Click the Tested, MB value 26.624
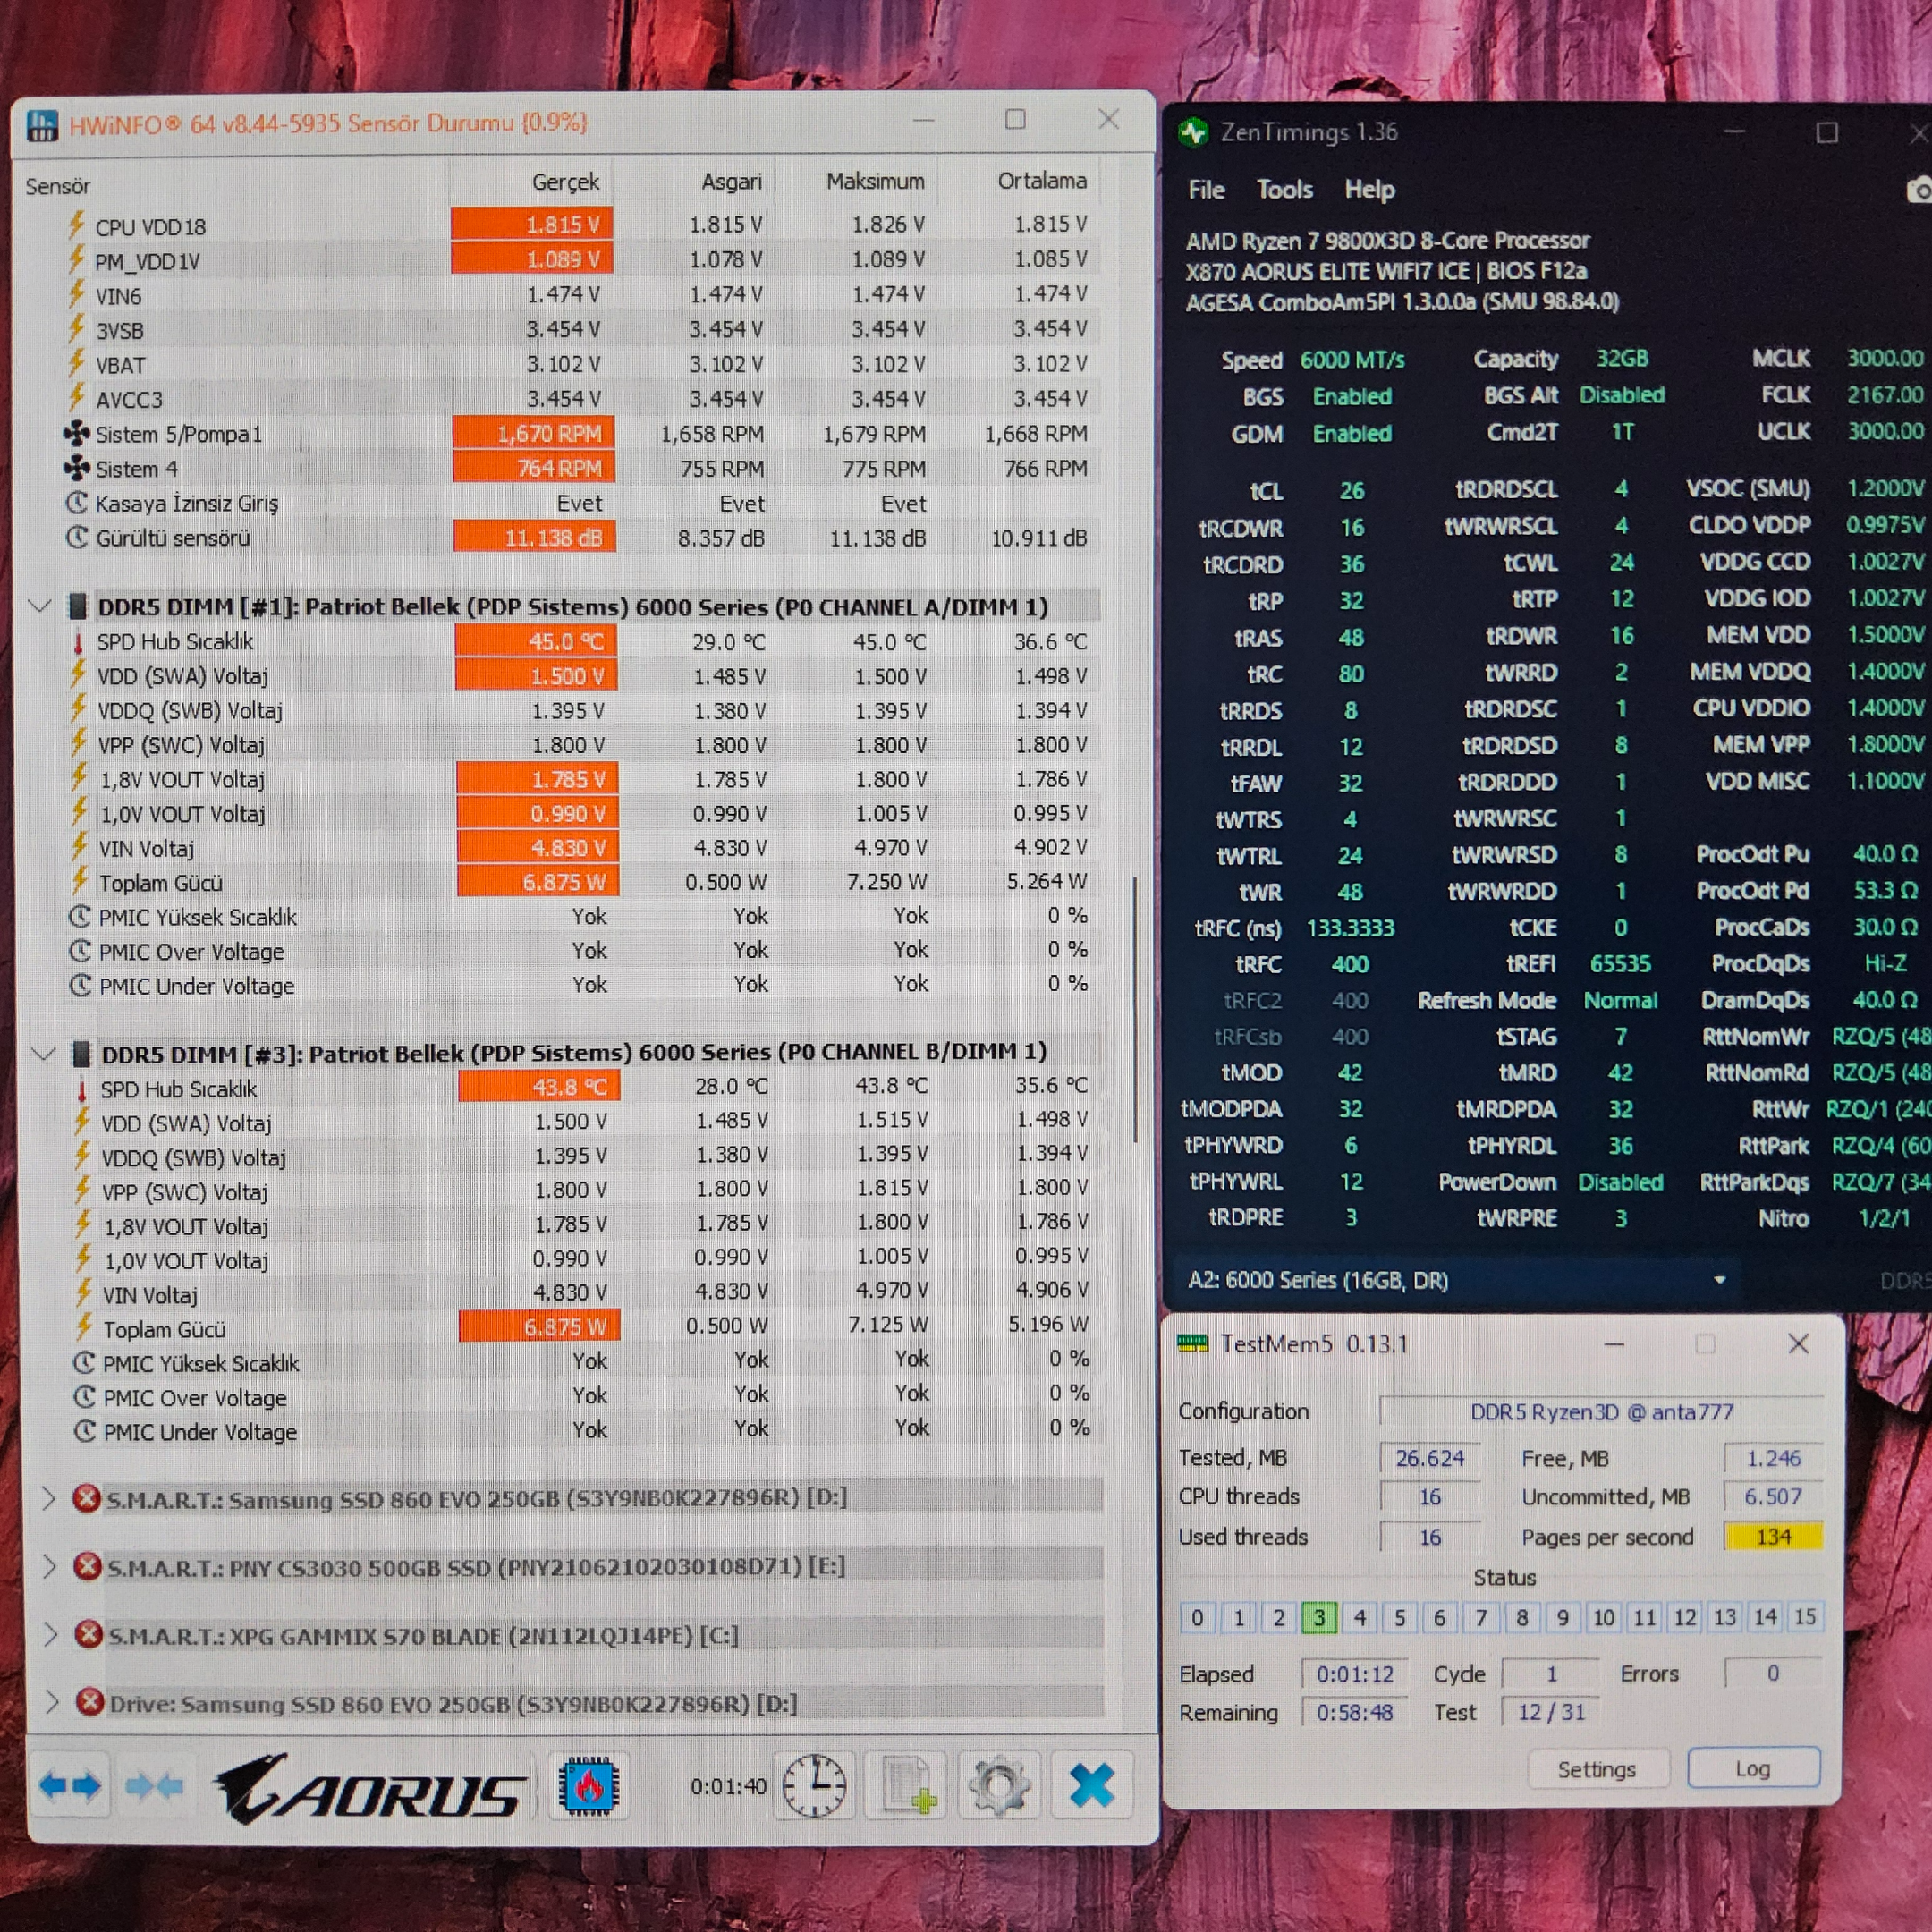The height and width of the screenshot is (1932, 1932). [x=1430, y=1458]
